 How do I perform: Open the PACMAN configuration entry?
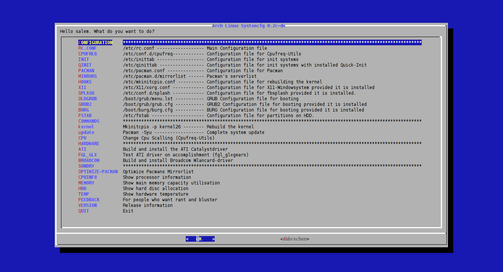pos(86,71)
